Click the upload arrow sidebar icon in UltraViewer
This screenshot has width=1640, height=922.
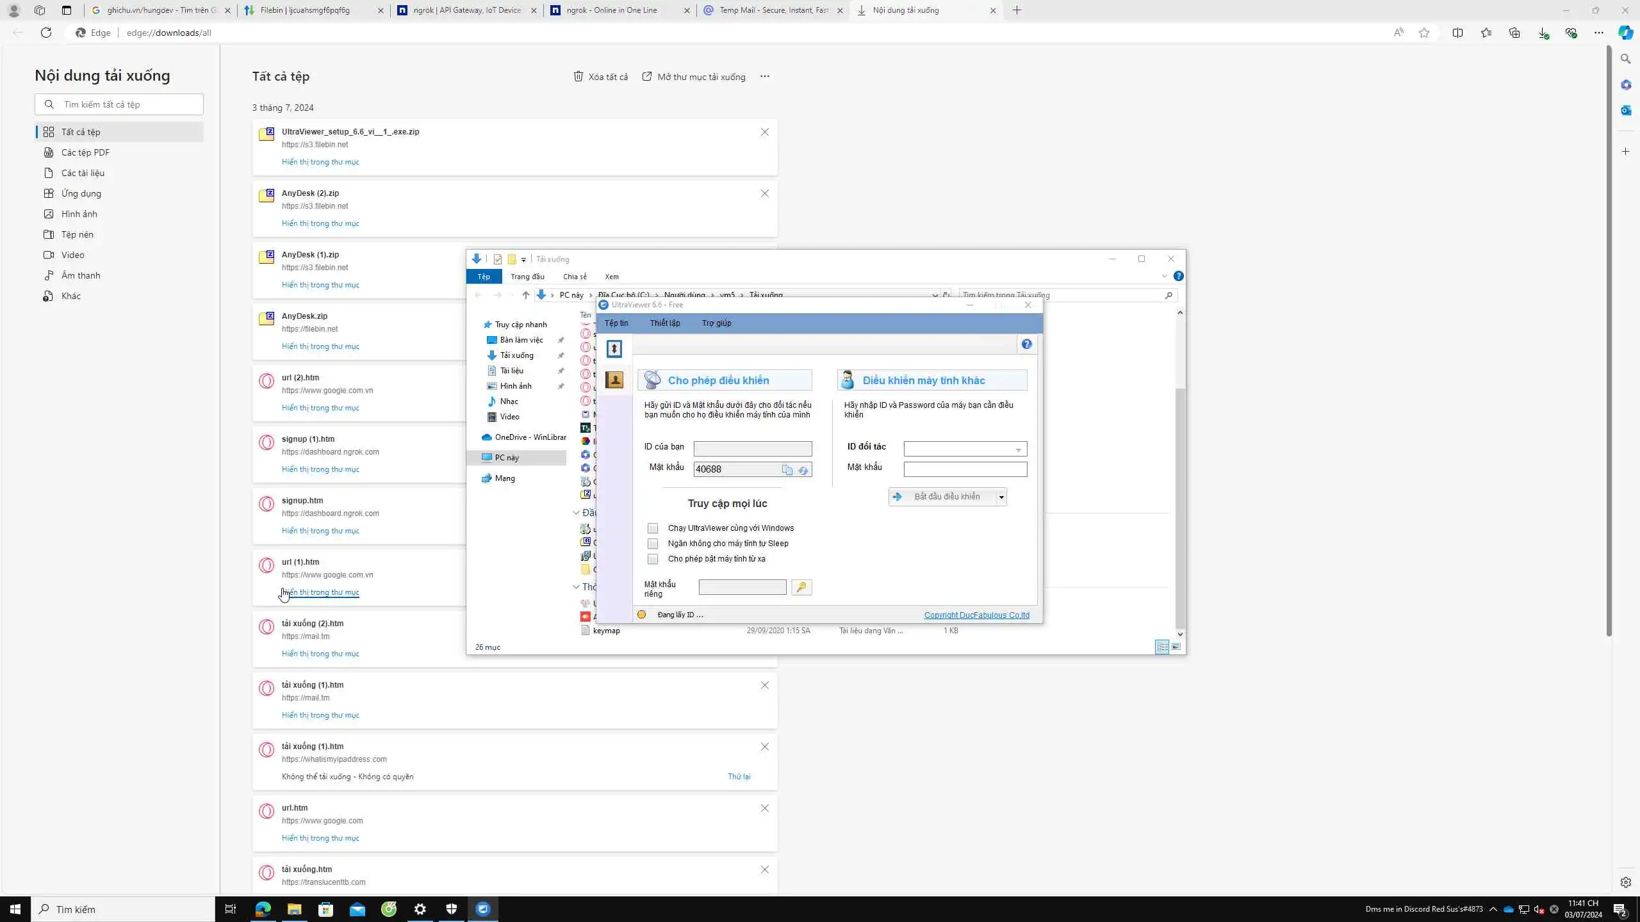[x=614, y=349]
